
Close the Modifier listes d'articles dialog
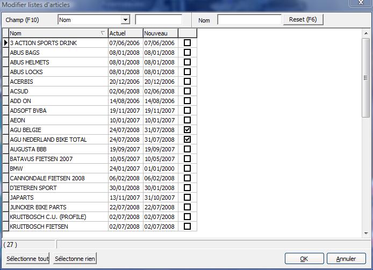[x=361, y=2]
